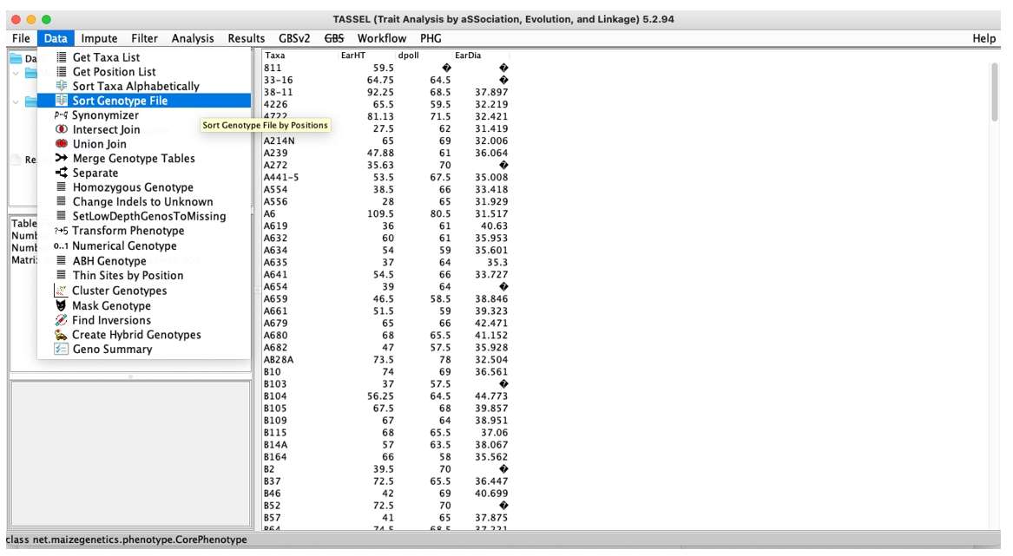The image size is (1013, 556).
Task: Click the Mask Genotype icon
Action: pyautogui.click(x=61, y=305)
